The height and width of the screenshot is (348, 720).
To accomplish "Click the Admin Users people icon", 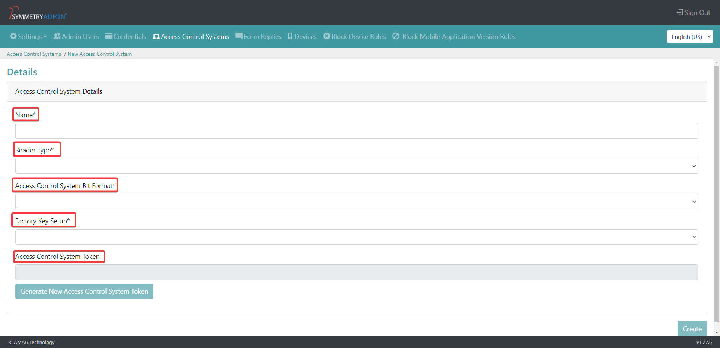I will point(57,36).
